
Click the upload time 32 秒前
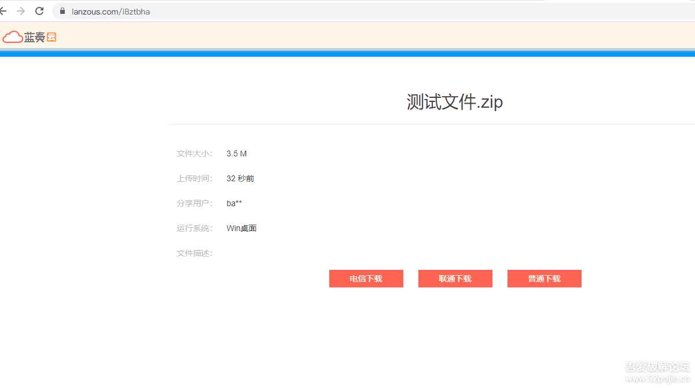click(240, 178)
